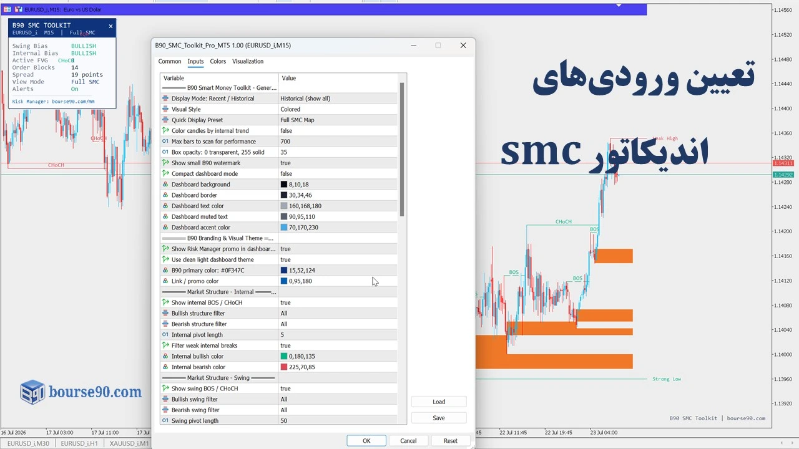Click the Filter weak internal breaks icon

(x=165, y=345)
